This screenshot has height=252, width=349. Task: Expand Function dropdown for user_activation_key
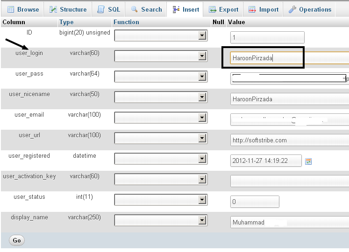click(161, 179)
